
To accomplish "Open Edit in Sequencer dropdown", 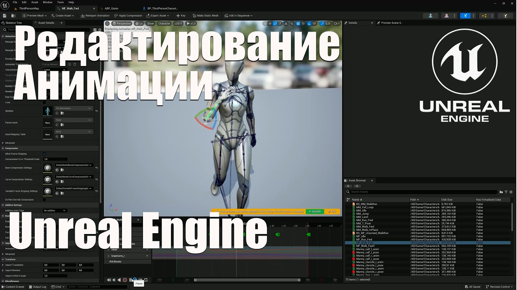I will 238,16.
